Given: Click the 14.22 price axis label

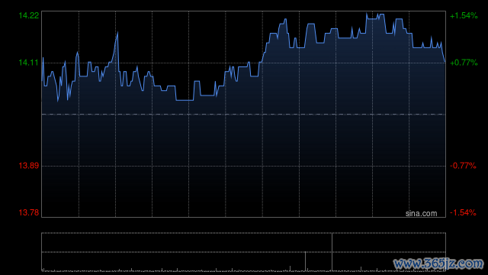Looking at the screenshot, I should pyautogui.click(x=29, y=15).
